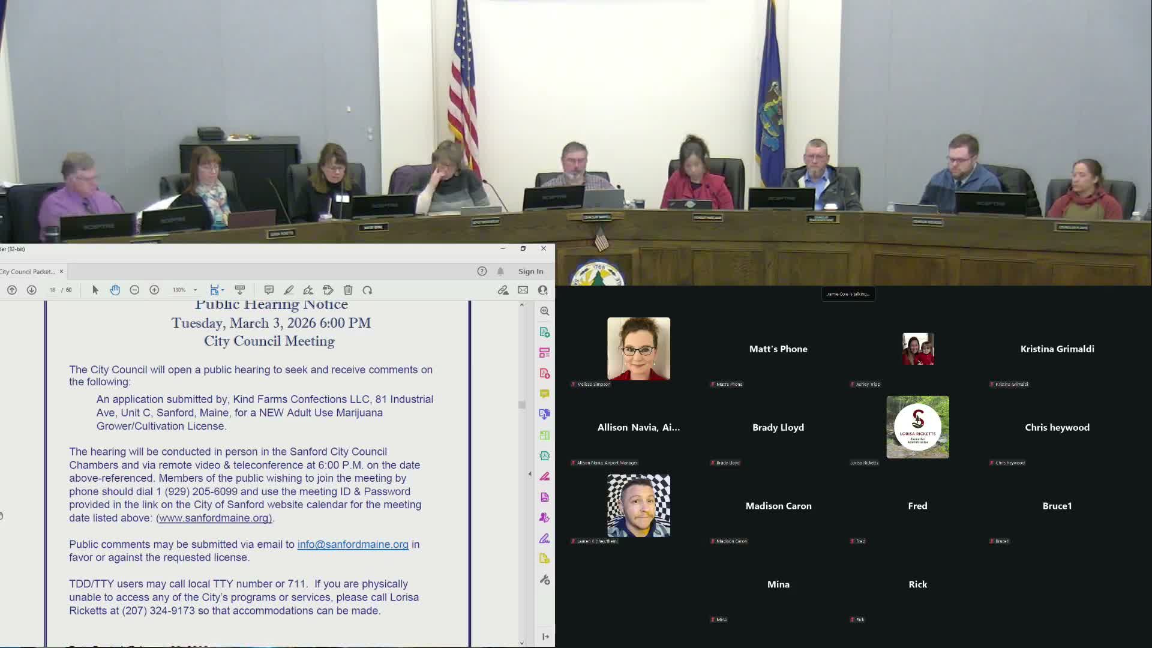Switch to City Council Packet tab
Screen dimensions: 1152x648
click(28, 272)
